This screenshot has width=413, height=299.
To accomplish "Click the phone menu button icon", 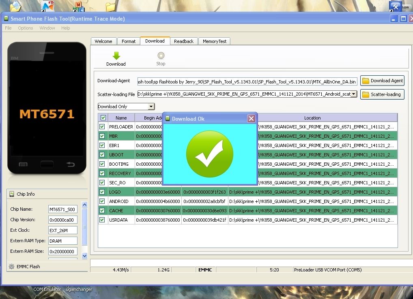I will click(x=23, y=164).
